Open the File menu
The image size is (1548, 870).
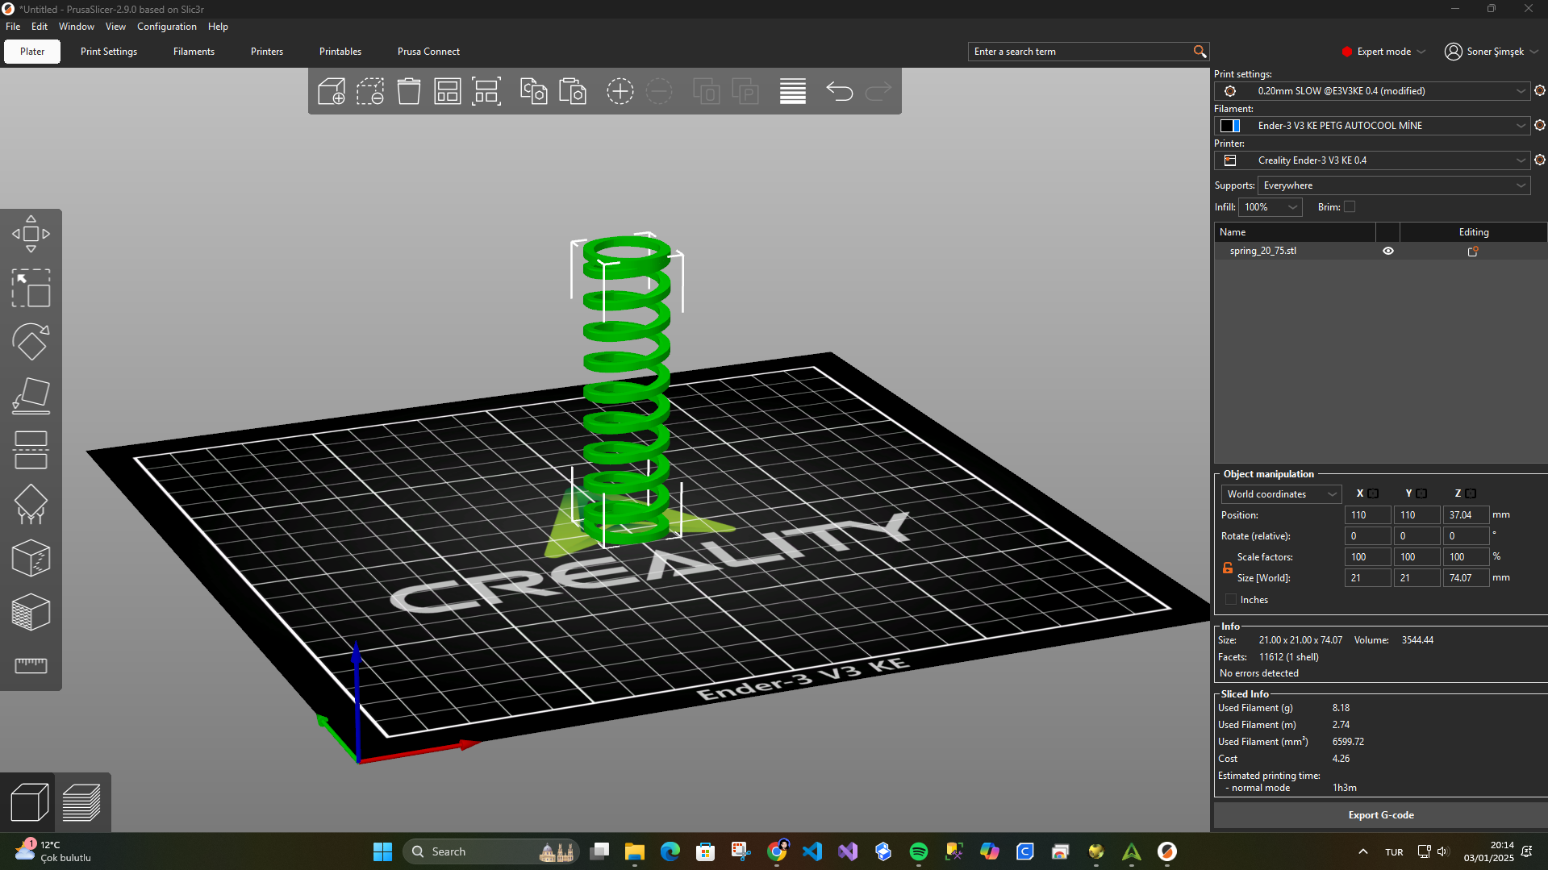13,27
